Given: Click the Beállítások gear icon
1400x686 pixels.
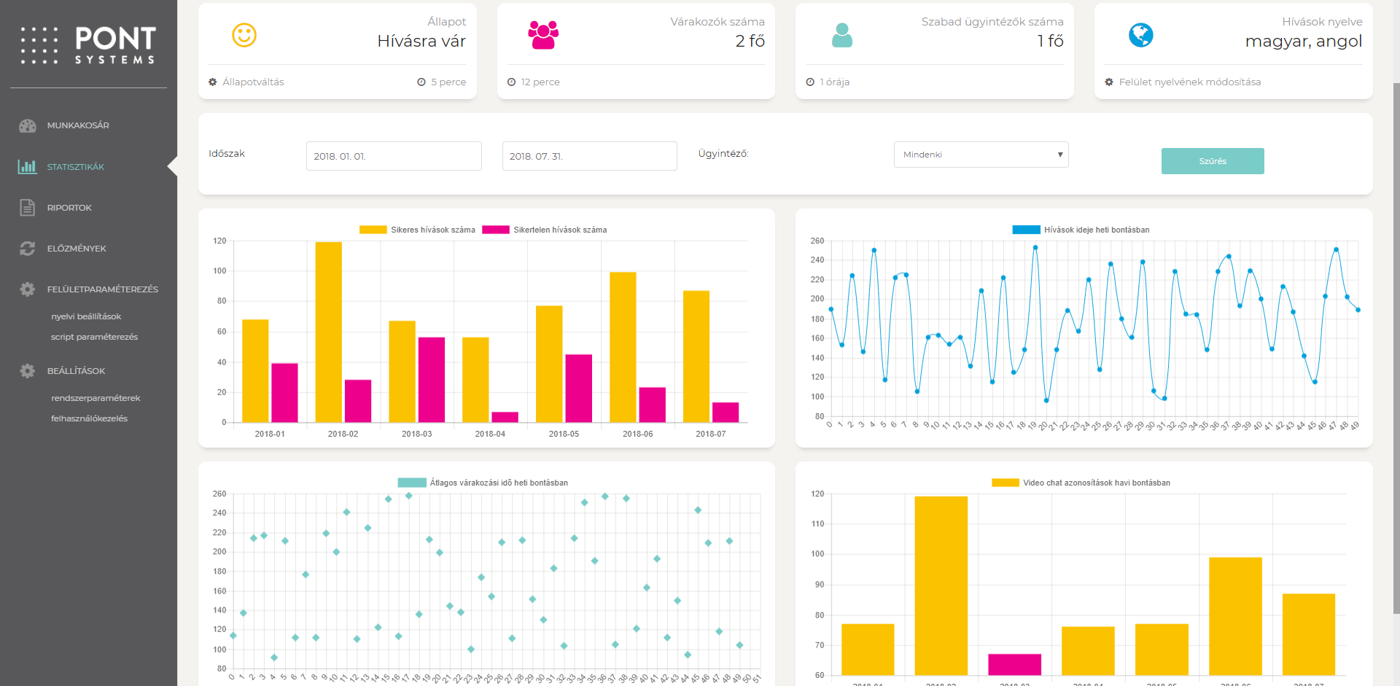Looking at the screenshot, I should 28,371.
